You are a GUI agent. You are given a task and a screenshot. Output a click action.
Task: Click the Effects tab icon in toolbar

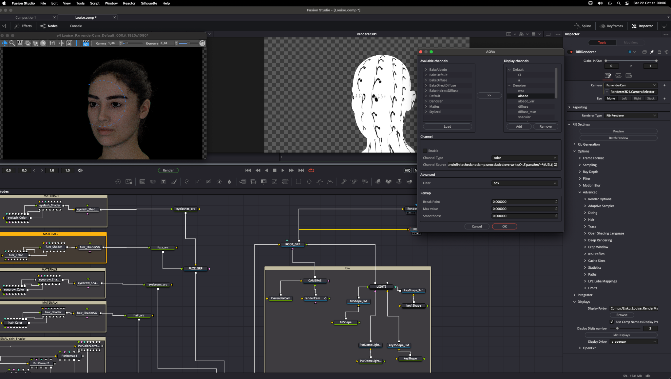24,26
